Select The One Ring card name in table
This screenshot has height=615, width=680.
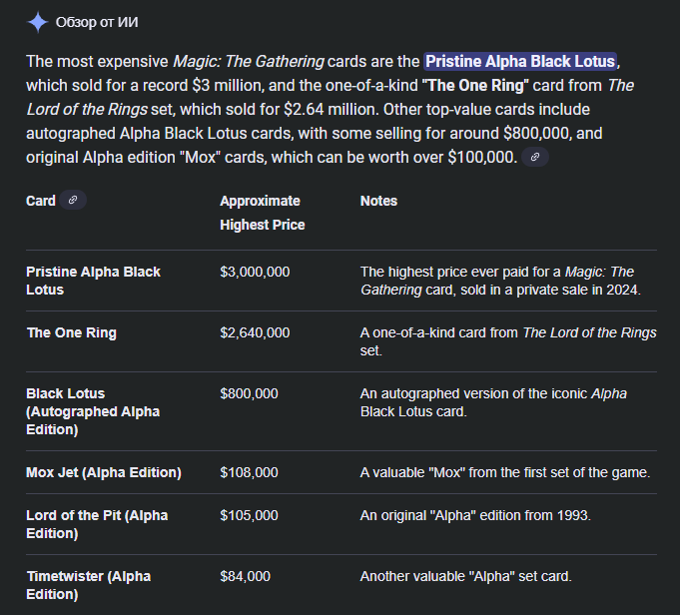pyautogui.click(x=71, y=332)
